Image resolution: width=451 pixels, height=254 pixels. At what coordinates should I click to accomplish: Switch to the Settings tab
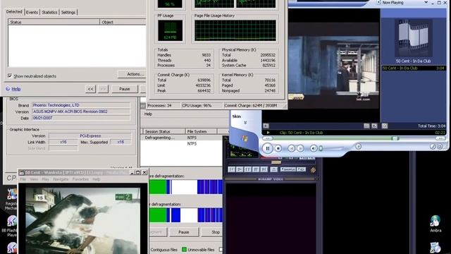[x=68, y=13]
